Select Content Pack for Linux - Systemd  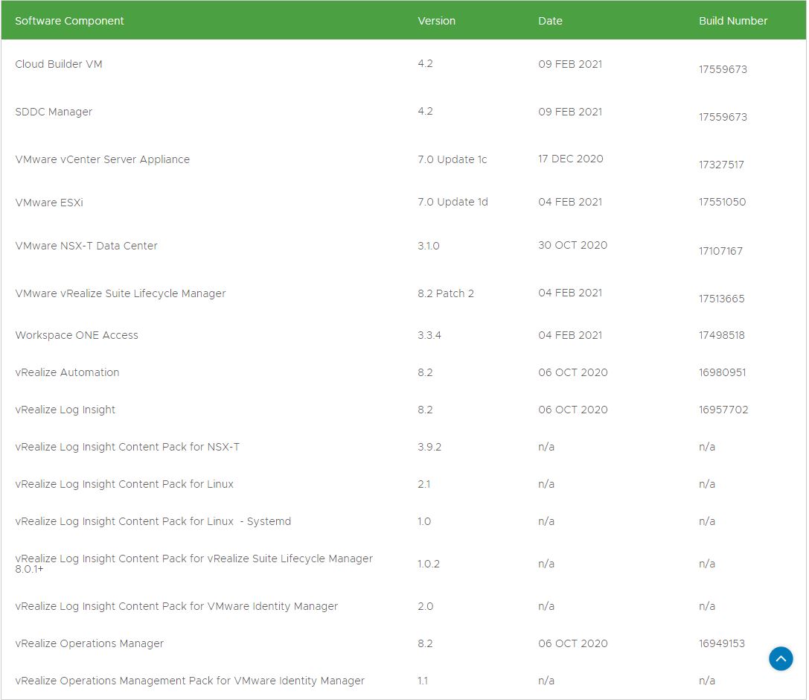pyautogui.click(x=153, y=521)
